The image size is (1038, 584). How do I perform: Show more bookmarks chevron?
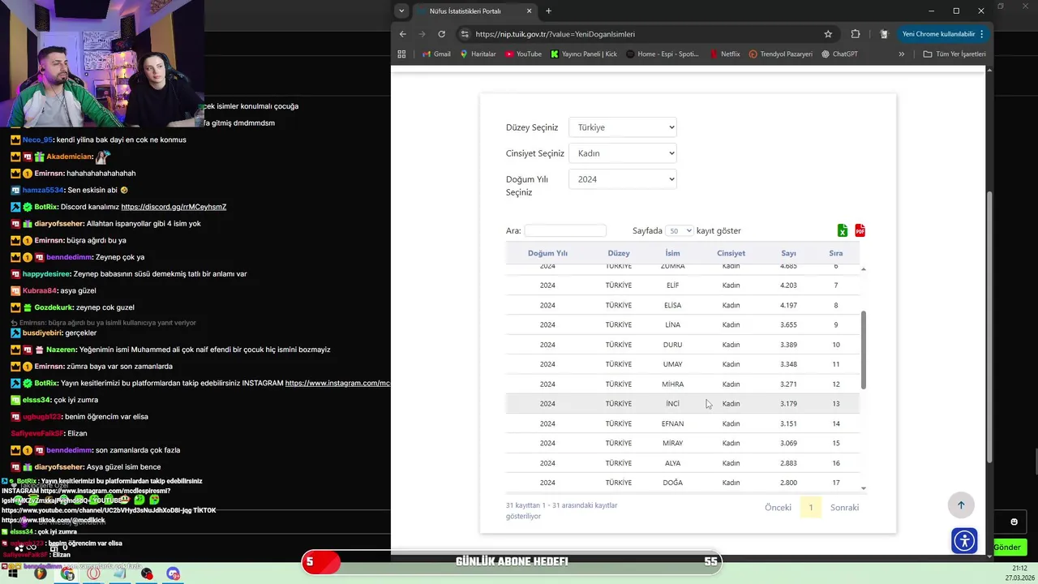click(x=901, y=54)
